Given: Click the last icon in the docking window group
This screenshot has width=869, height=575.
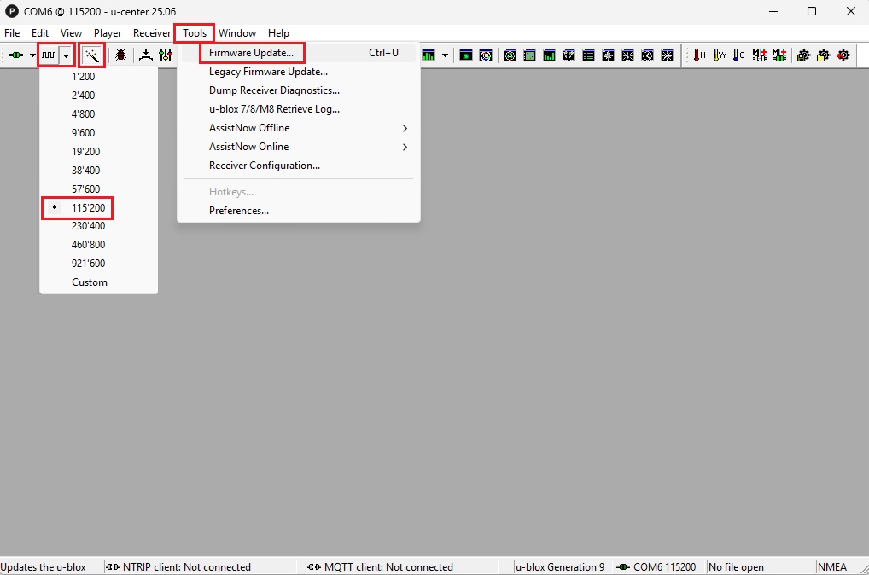Looking at the screenshot, I should (x=668, y=55).
